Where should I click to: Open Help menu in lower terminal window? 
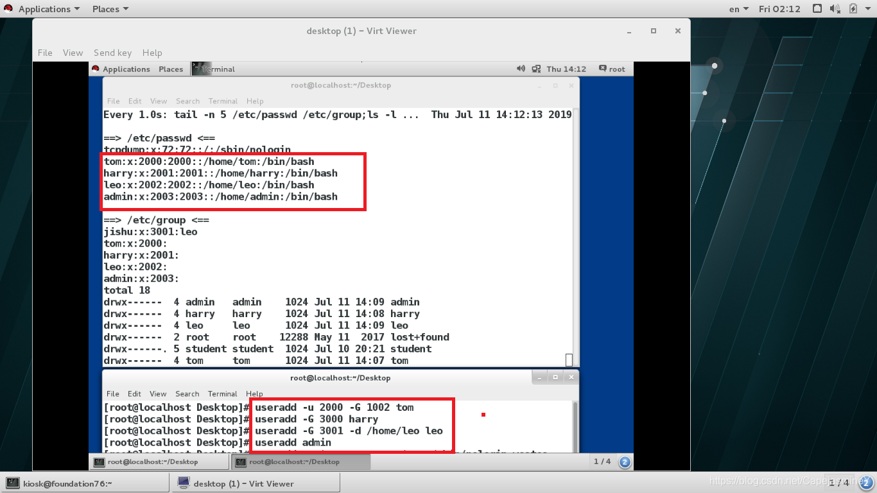[x=254, y=394]
